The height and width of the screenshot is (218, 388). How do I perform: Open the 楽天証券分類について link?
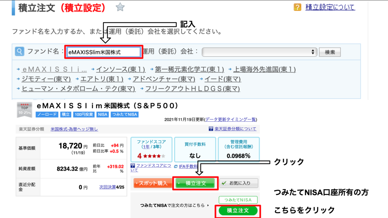click(235, 129)
